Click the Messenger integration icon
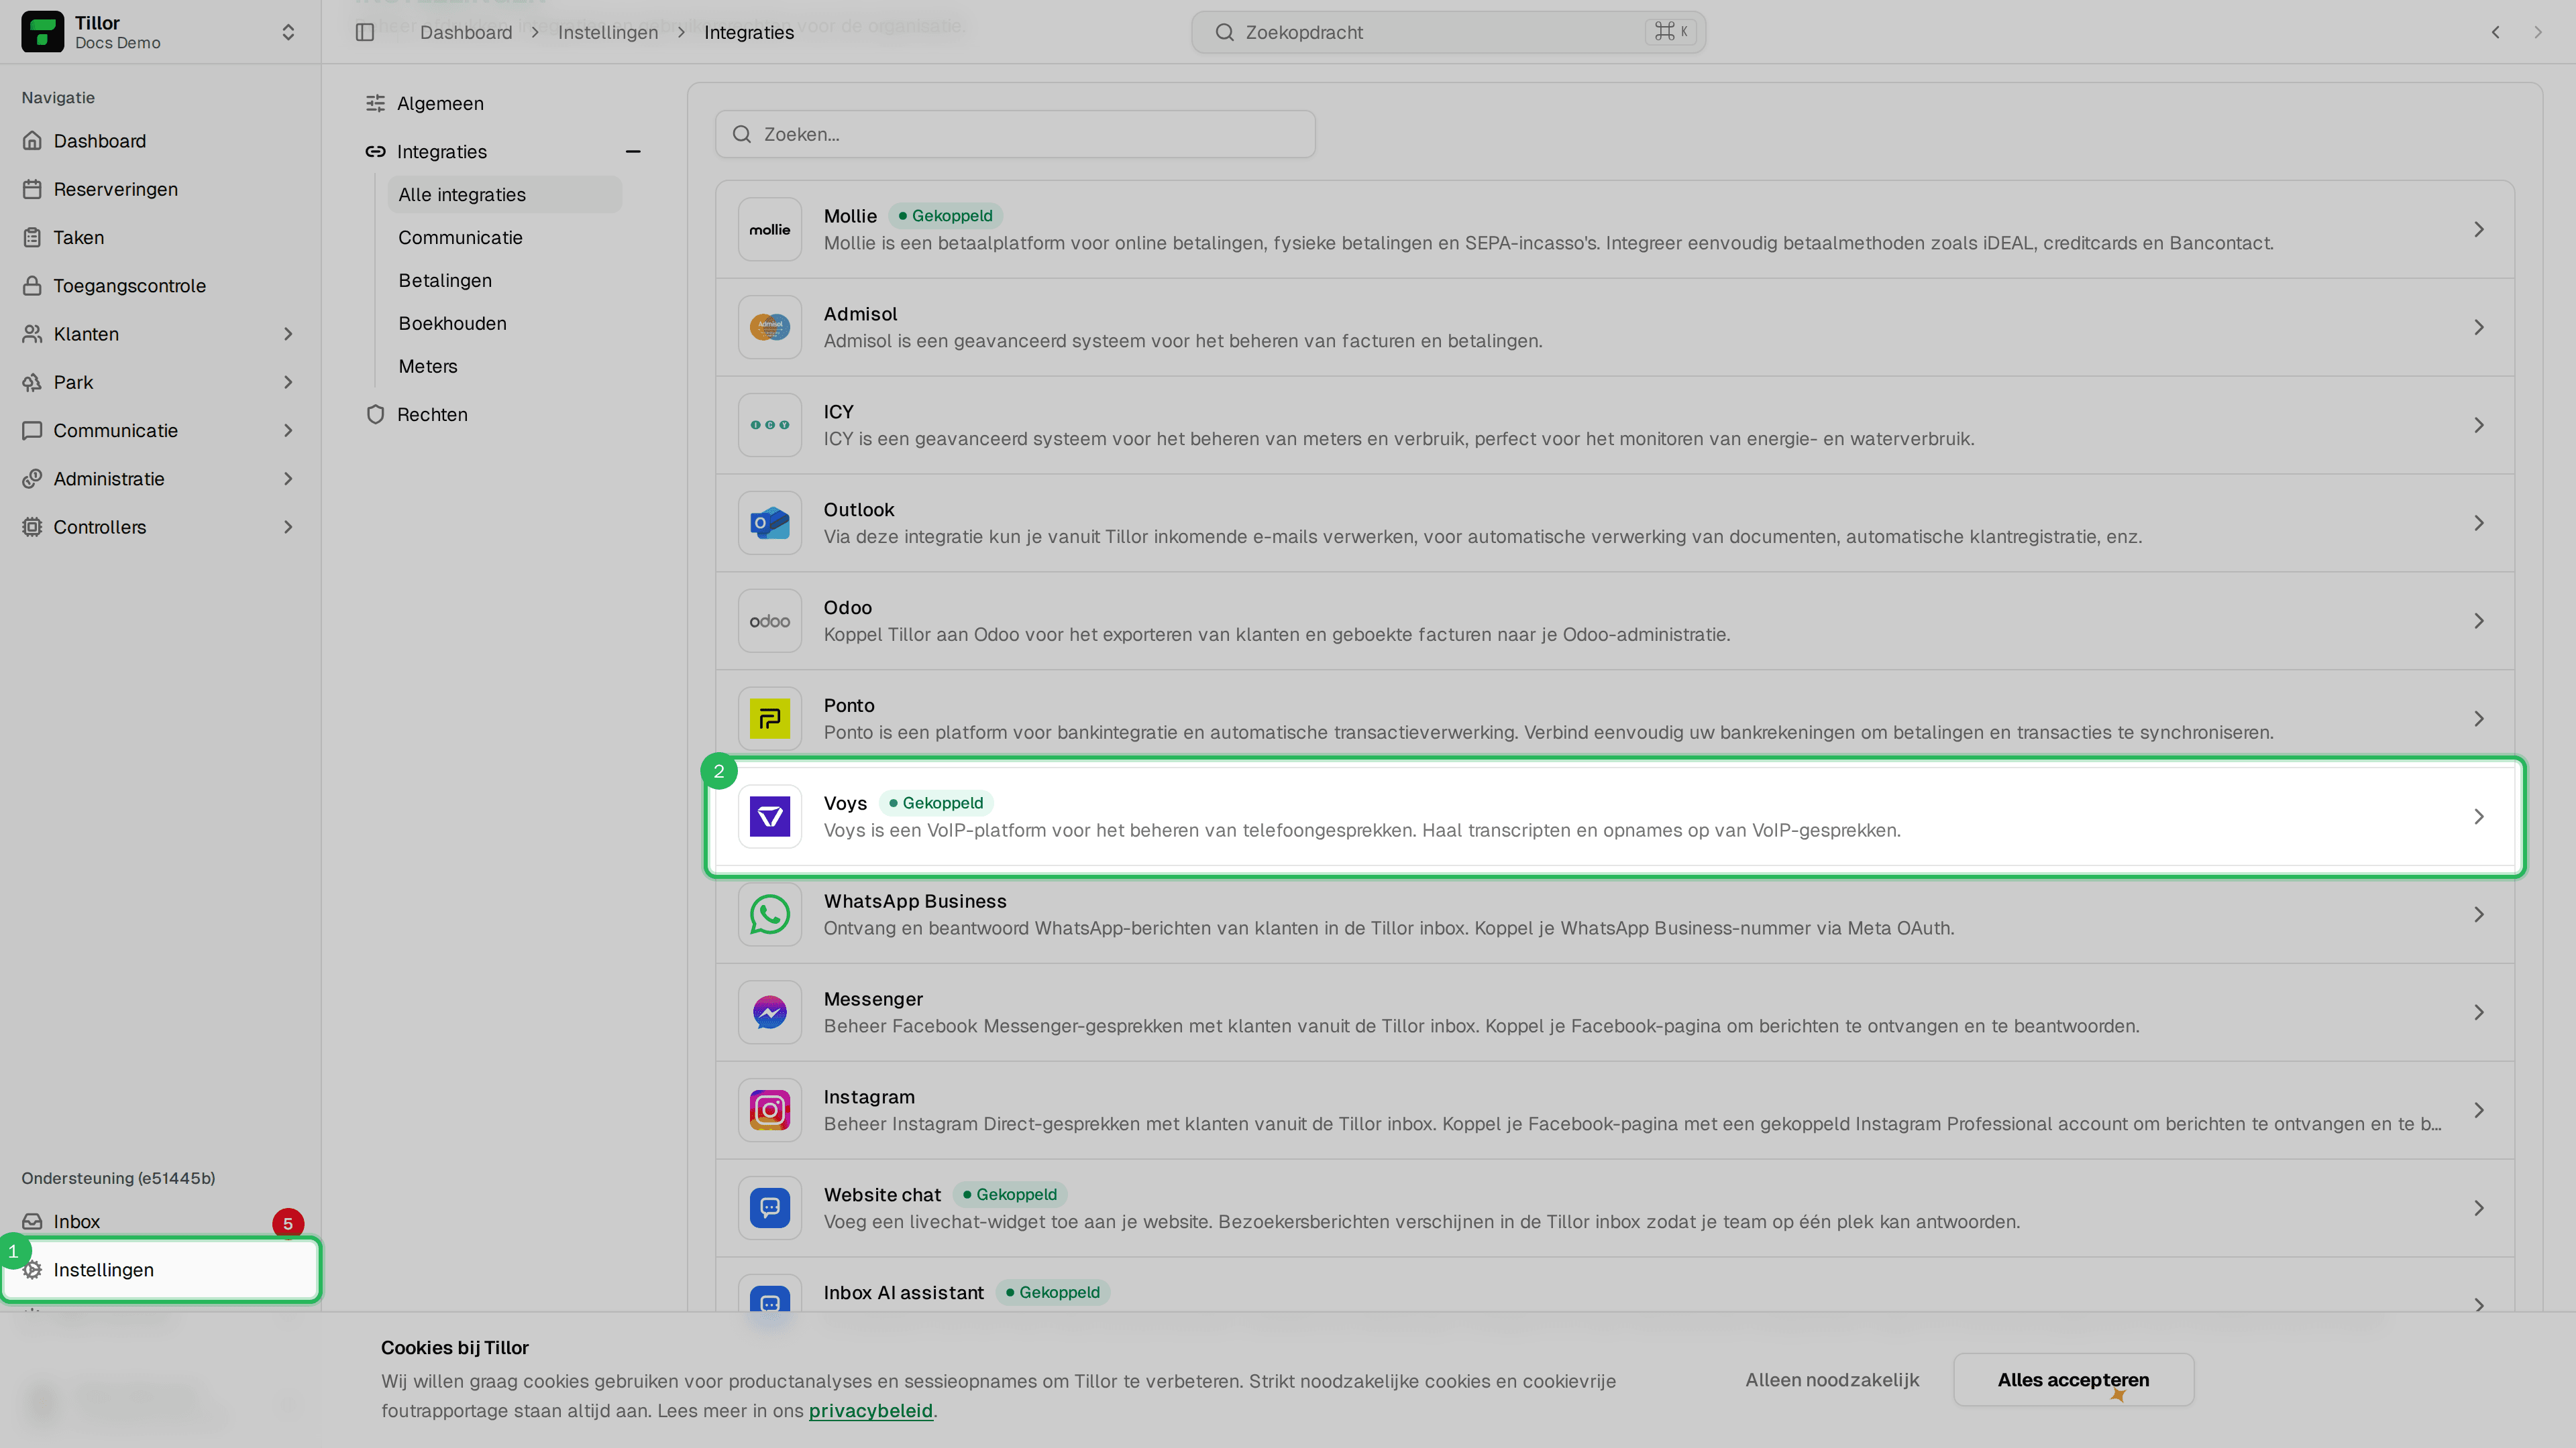Viewport: 2576px width, 1448px height. [770, 1012]
